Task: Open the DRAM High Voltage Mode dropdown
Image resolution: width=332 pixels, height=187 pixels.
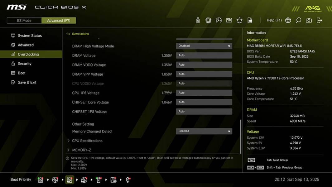Action: pyautogui.click(x=204, y=46)
